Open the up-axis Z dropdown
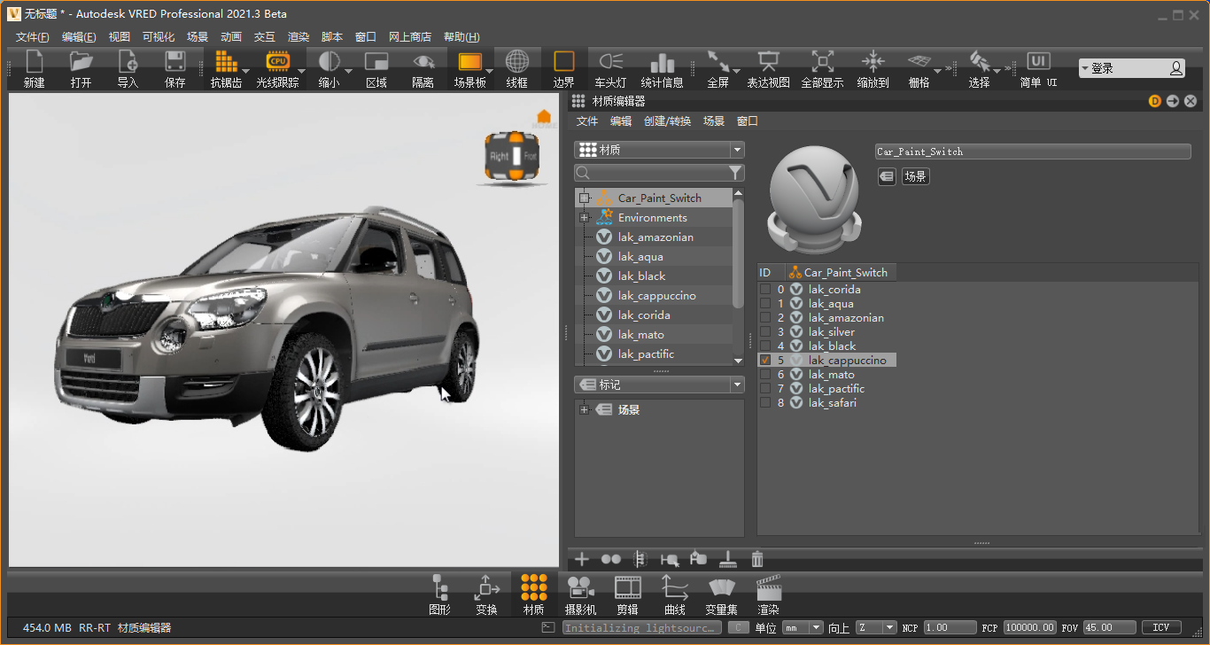 click(876, 627)
